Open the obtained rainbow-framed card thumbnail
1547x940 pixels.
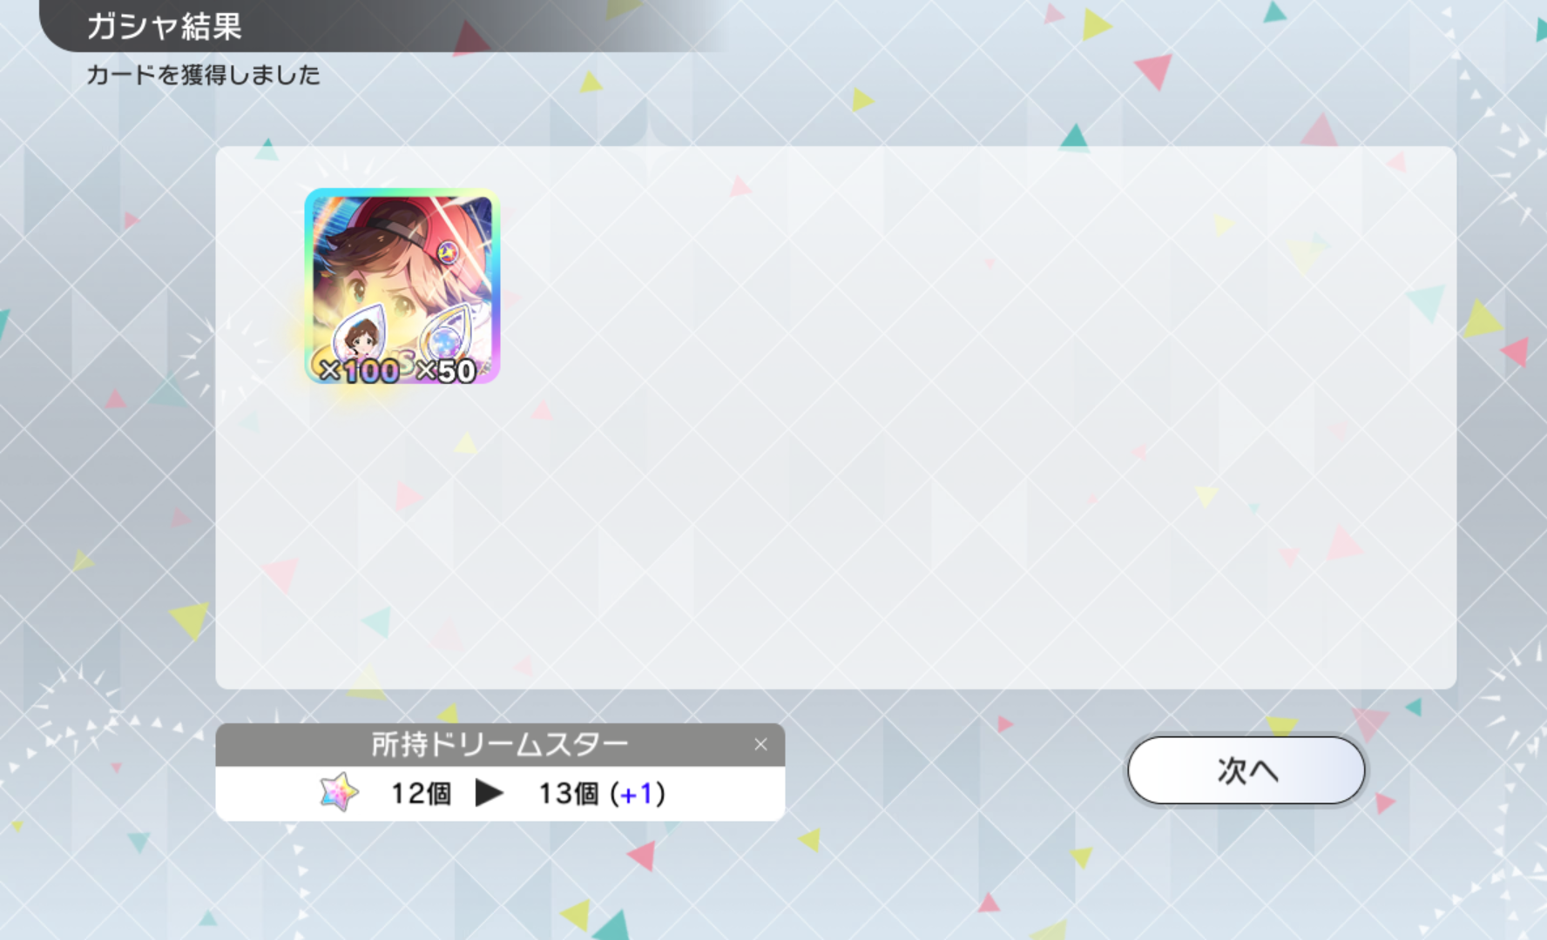coord(402,285)
